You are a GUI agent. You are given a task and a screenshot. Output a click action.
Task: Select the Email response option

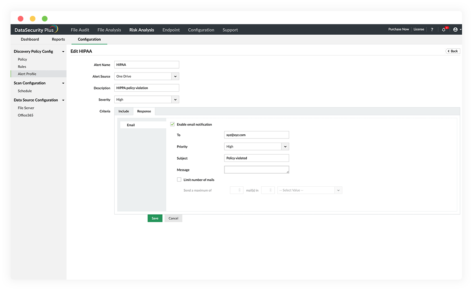tap(143, 125)
